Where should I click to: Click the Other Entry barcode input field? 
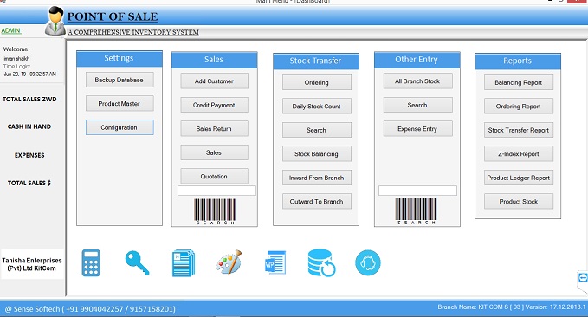[x=417, y=191]
